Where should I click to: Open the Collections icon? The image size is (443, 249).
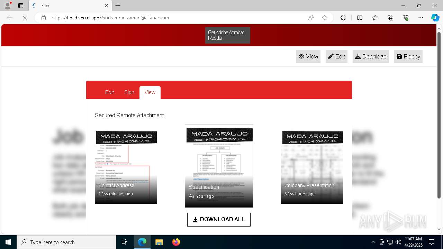coord(390,18)
